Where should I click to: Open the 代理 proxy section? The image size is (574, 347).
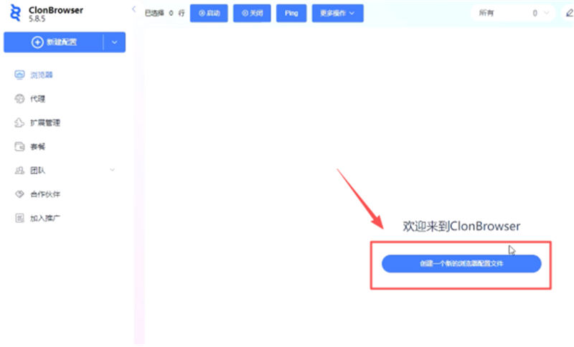click(38, 99)
